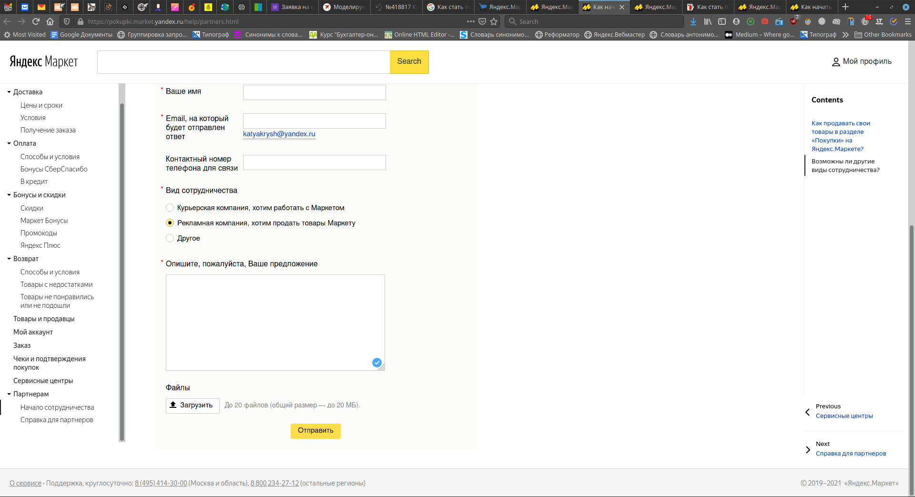Screen dimensions: 915x497
Task: Close the active Как начать tab
Action: [x=622, y=7]
